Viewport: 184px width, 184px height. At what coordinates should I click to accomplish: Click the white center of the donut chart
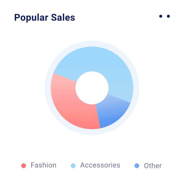pyautogui.click(x=92, y=88)
